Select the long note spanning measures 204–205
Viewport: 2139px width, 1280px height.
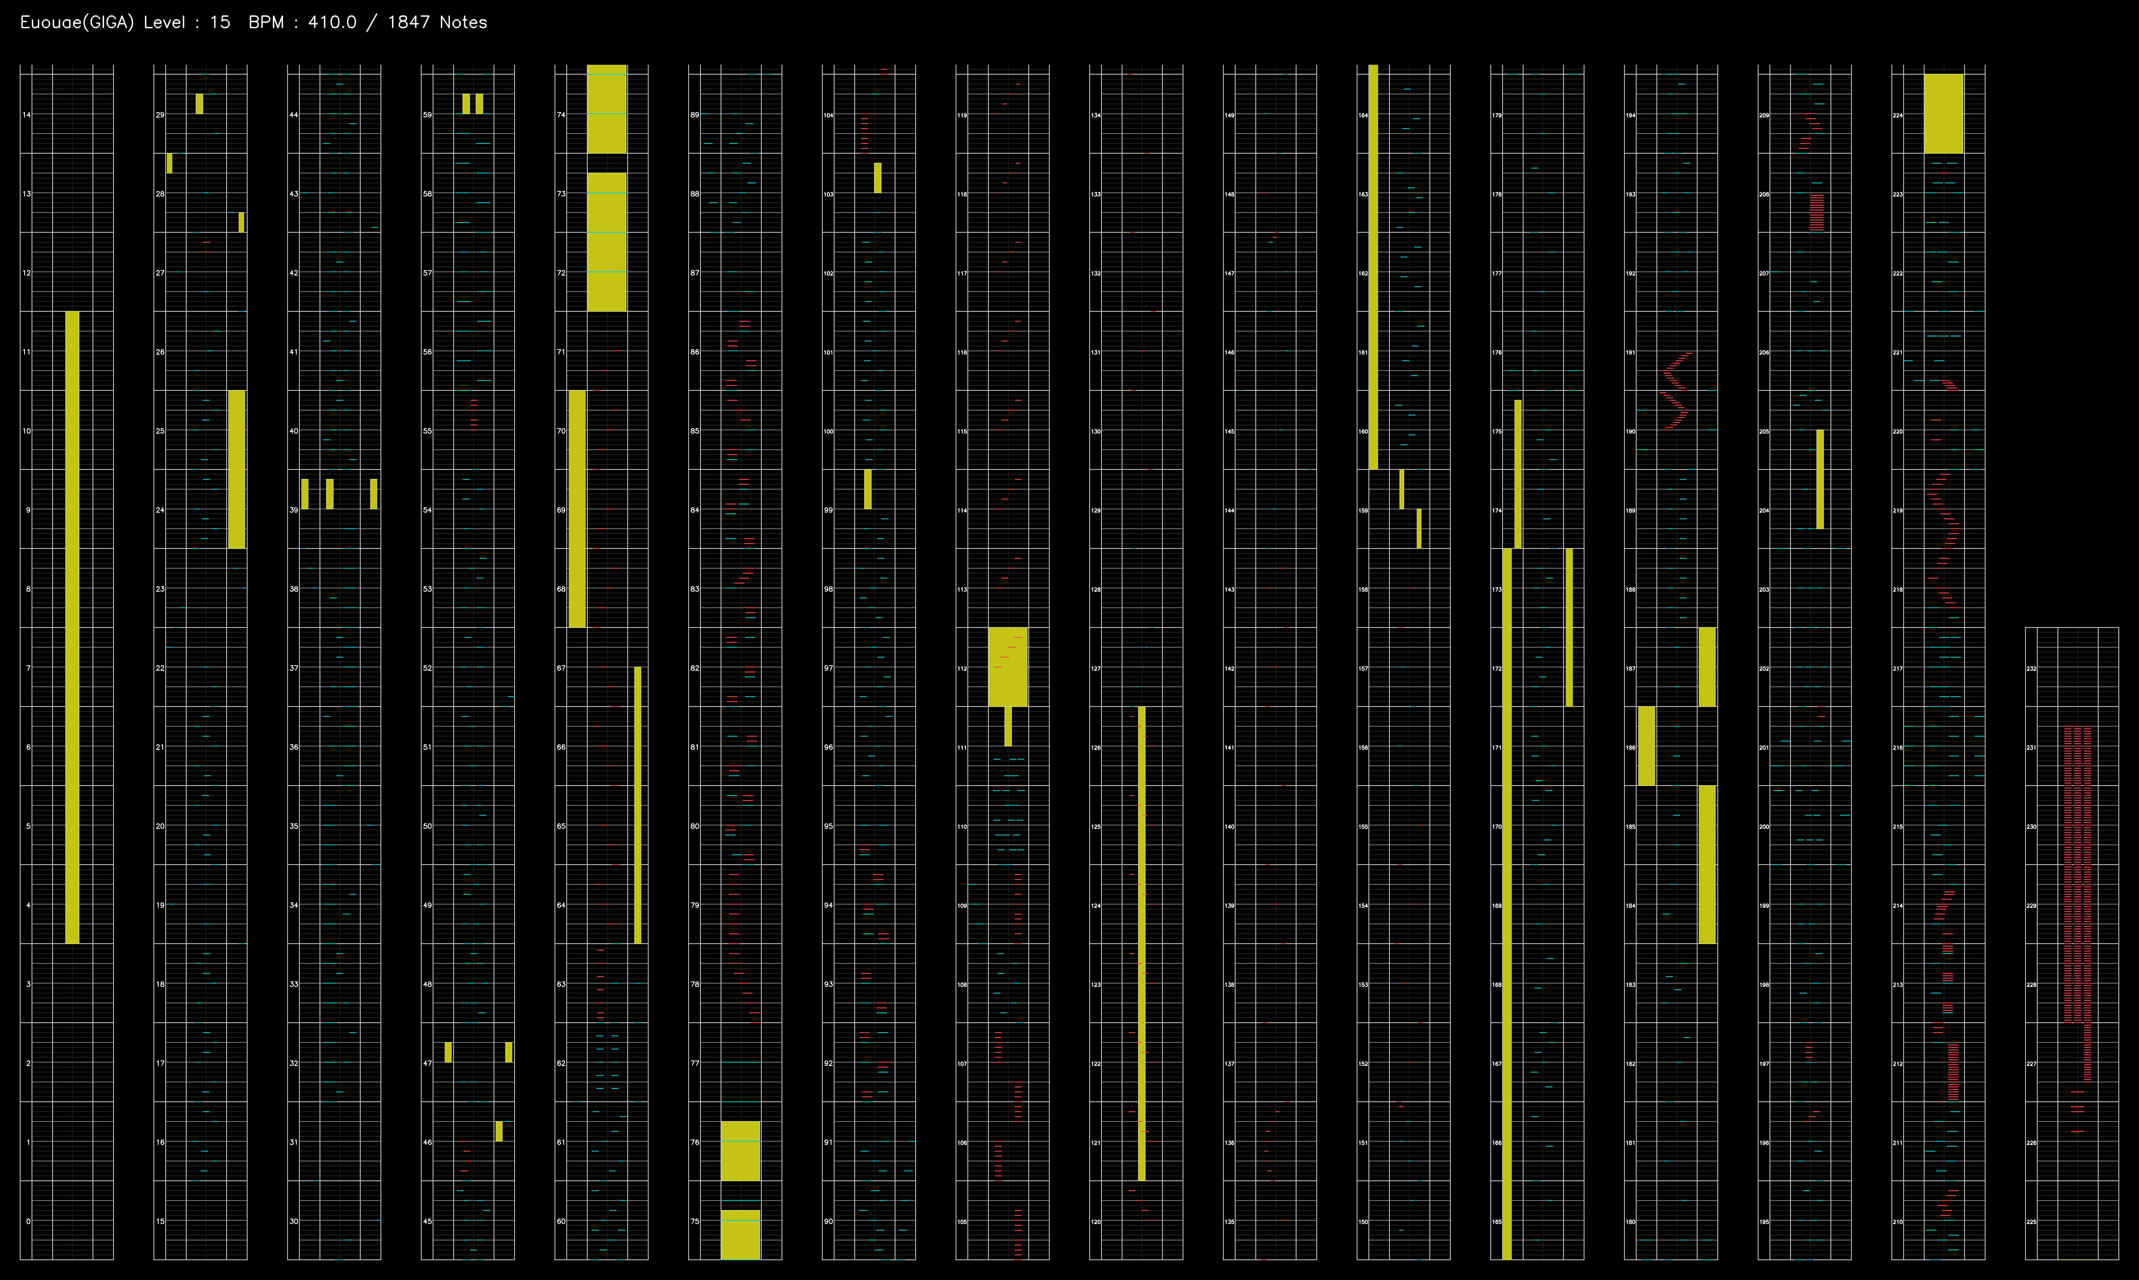click(x=1820, y=479)
